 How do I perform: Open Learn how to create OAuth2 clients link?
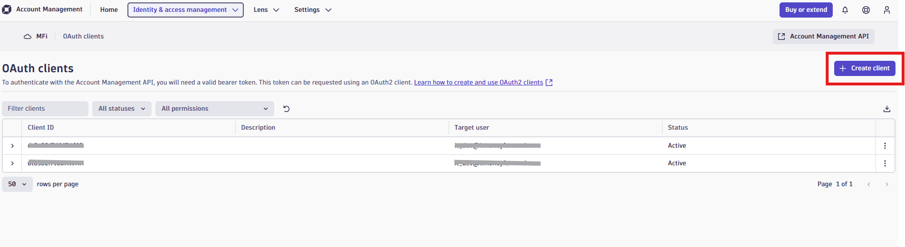point(478,83)
